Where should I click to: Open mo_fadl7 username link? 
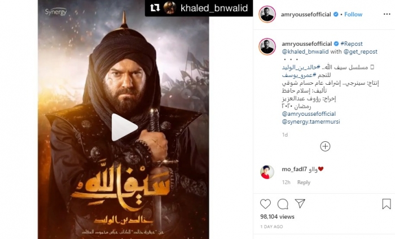[x=294, y=169]
